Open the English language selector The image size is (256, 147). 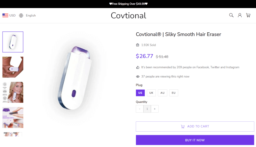(31, 15)
